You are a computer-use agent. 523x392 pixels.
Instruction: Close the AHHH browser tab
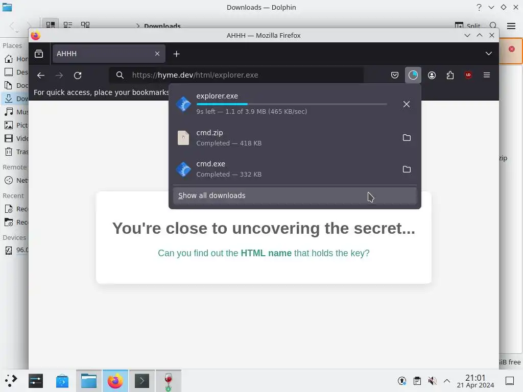157,54
